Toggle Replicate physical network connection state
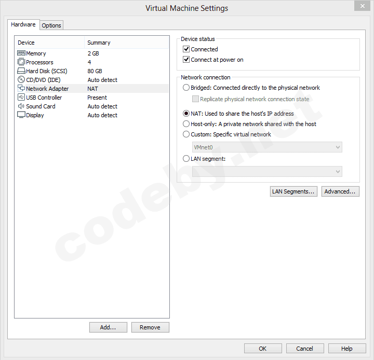 [x=196, y=99]
